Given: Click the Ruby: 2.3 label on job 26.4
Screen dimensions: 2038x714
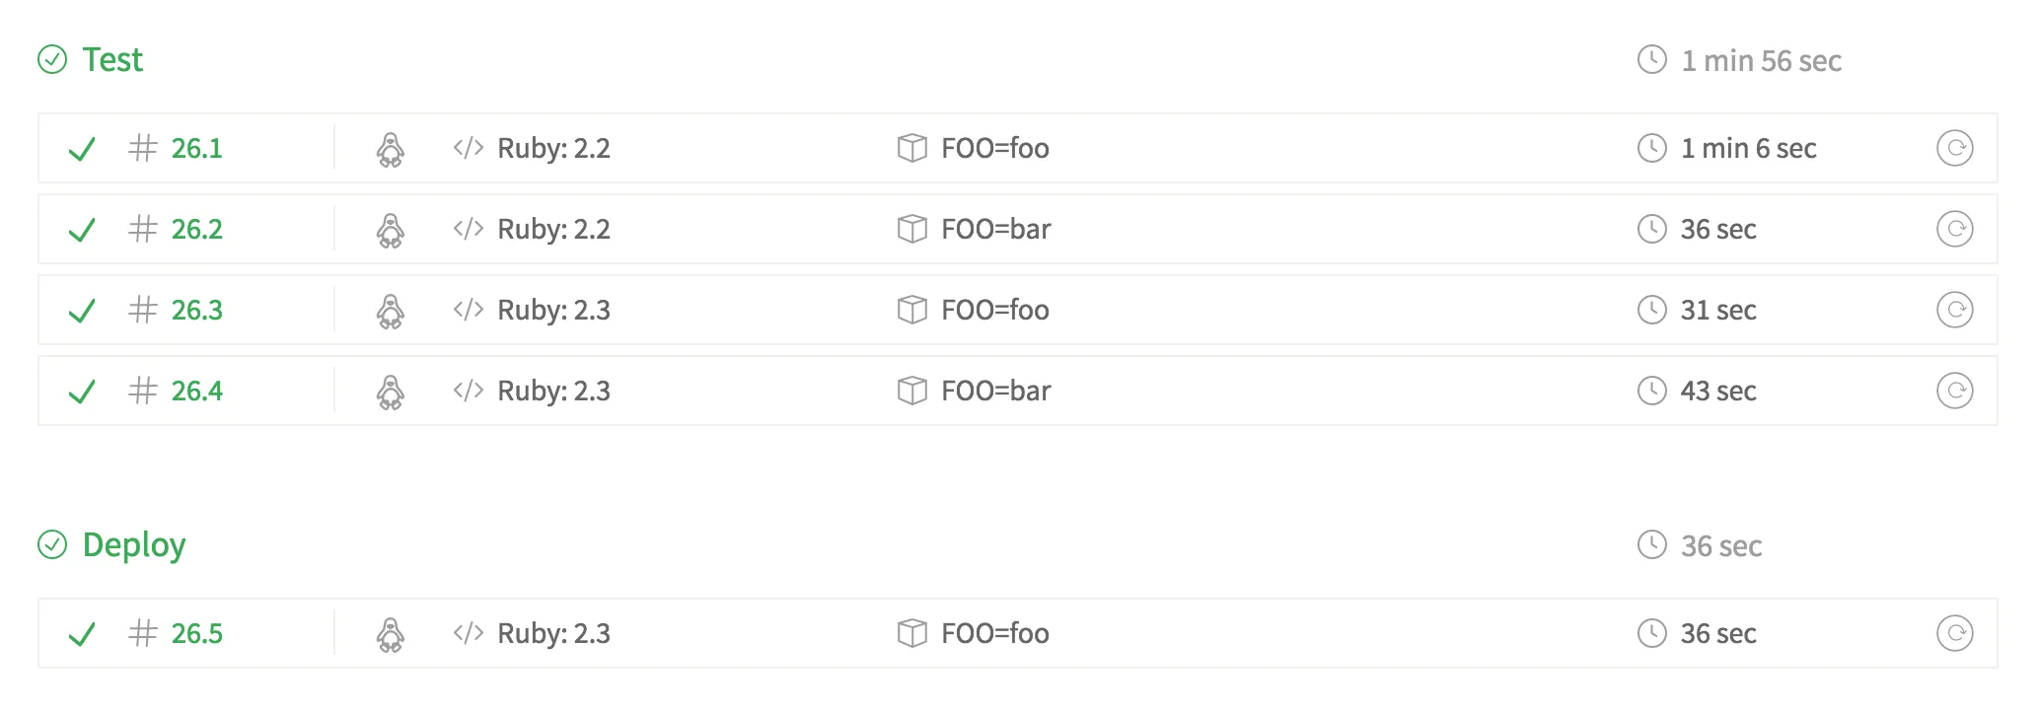Looking at the screenshot, I should click(x=553, y=392).
